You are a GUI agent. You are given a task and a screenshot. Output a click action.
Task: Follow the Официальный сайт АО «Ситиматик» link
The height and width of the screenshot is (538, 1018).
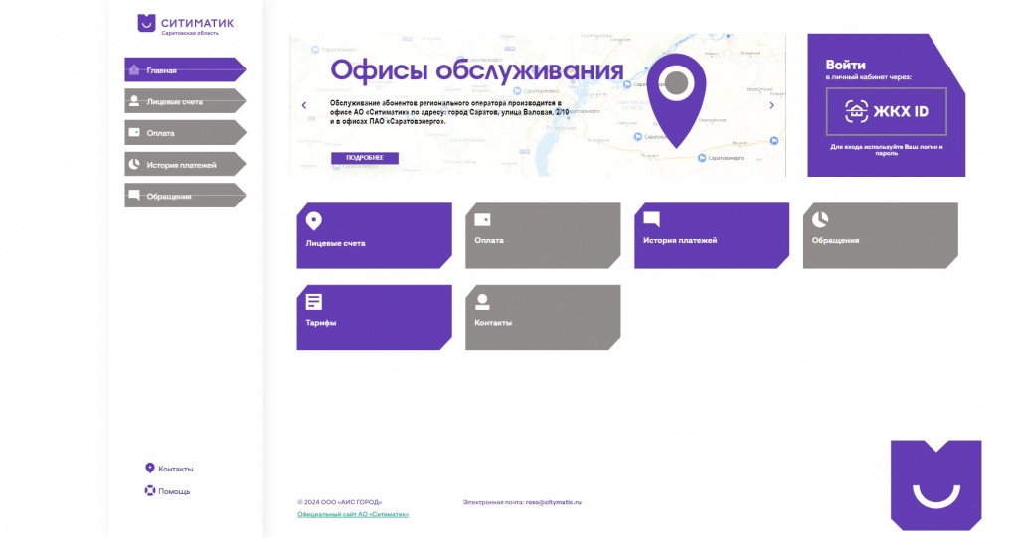(x=353, y=514)
